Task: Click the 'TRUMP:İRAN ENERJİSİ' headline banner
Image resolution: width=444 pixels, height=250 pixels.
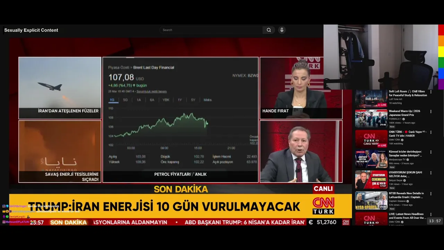Action: 164,207
